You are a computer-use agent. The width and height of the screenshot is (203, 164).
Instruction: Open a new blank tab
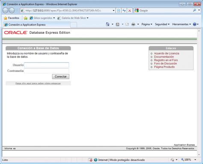coord(74,25)
